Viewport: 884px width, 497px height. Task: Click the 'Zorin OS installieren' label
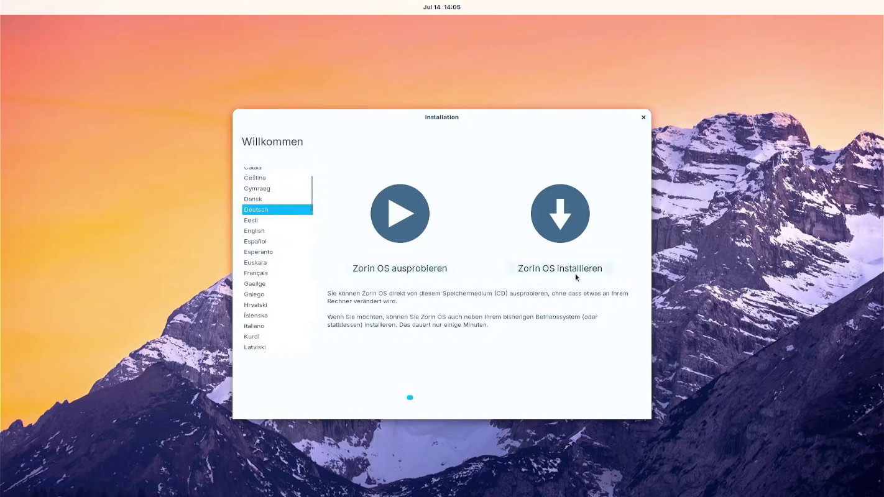point(559,268)
